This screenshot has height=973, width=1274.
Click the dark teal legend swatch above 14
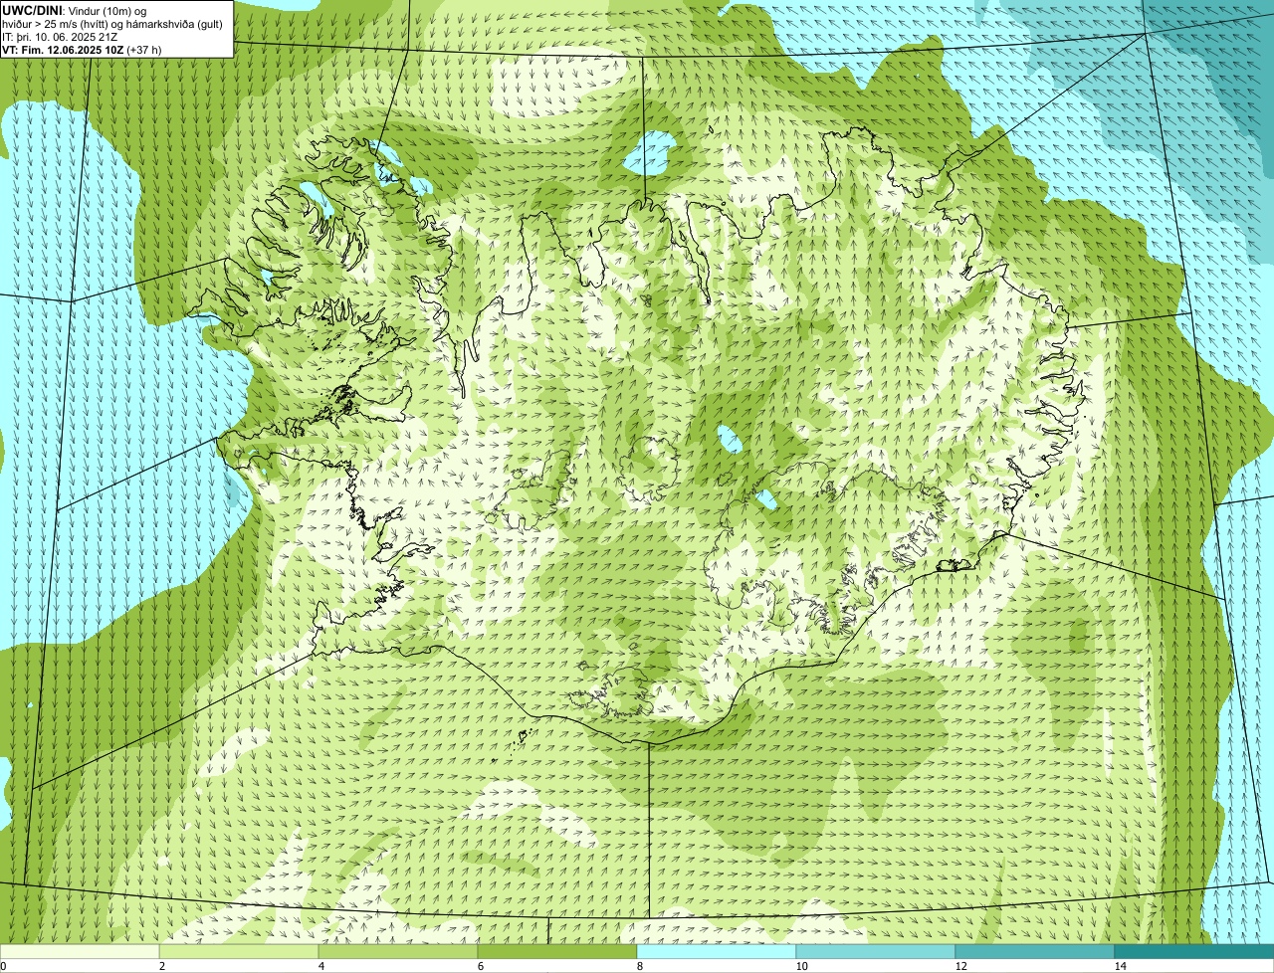[x=1194, y=951]
